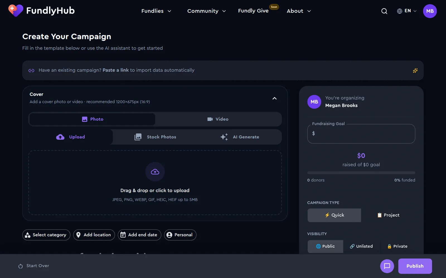Switch cover type to Photo
The height and width of the screenshot is (278, 446).
[92, 119]
